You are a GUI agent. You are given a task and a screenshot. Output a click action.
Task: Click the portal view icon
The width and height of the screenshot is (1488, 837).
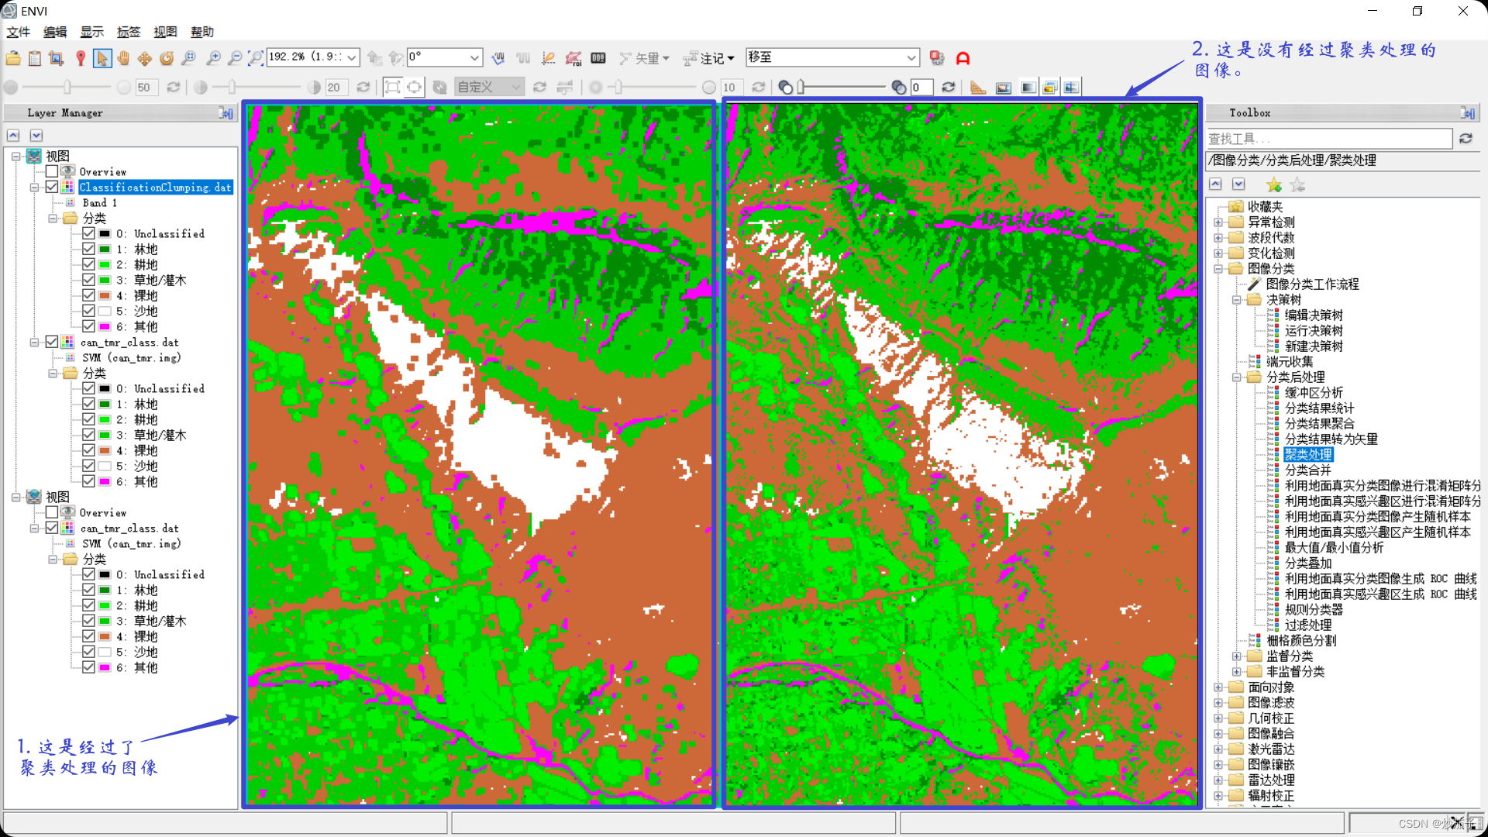[1003, 88]
